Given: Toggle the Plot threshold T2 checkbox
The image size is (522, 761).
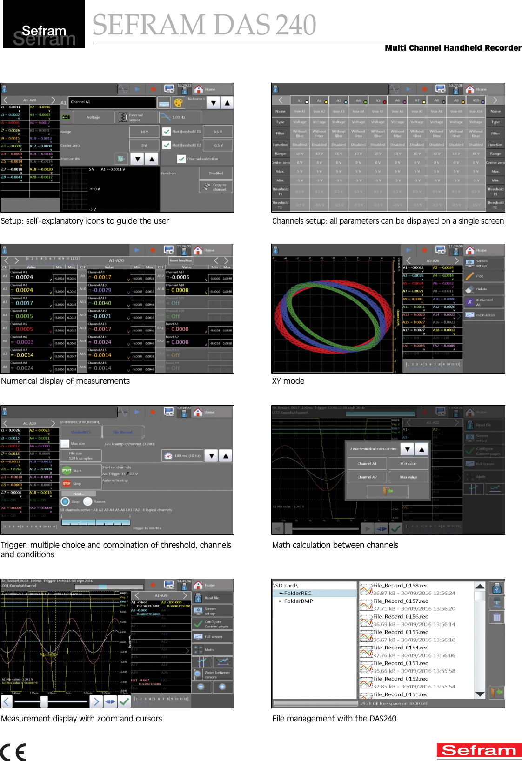Looking at the screenshot, I should pos(167,145).
